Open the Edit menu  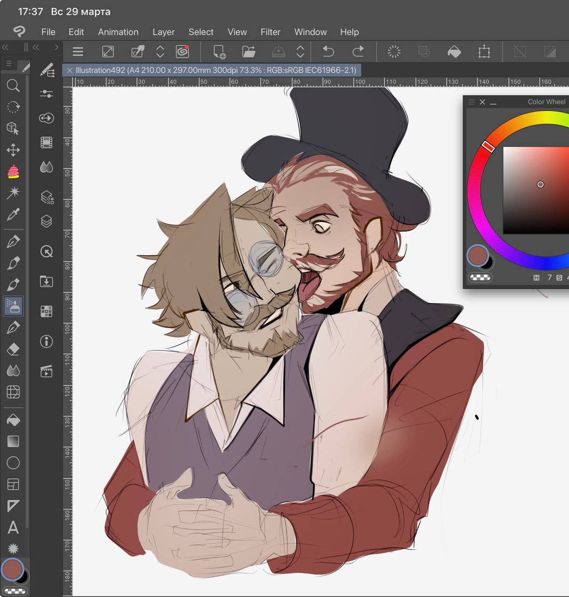coord(76,32)
